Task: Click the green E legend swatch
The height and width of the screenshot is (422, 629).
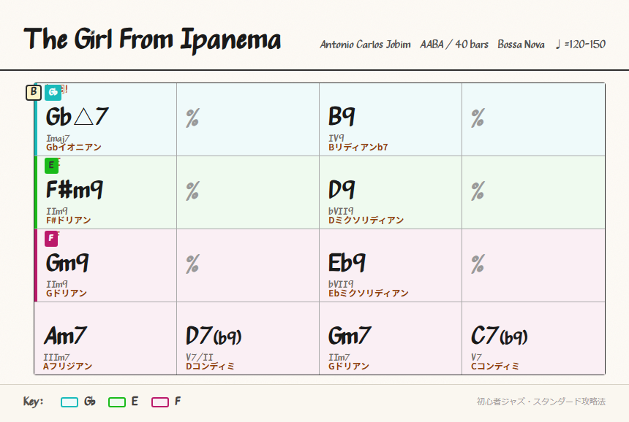Action: pos(117,402)
